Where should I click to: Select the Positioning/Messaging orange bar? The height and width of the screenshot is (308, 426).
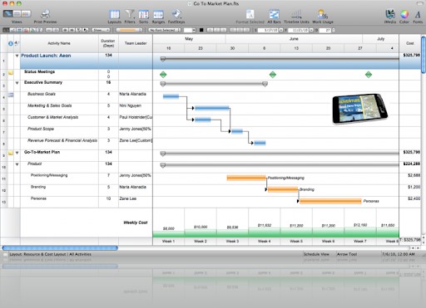click(246, 178)
